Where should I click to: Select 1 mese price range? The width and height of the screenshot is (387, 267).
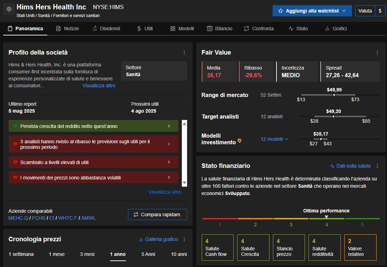(57, 254)
